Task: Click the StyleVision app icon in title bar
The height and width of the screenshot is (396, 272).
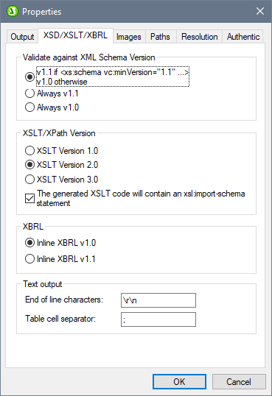Action: pyautogui.click(x=13, y=11)
